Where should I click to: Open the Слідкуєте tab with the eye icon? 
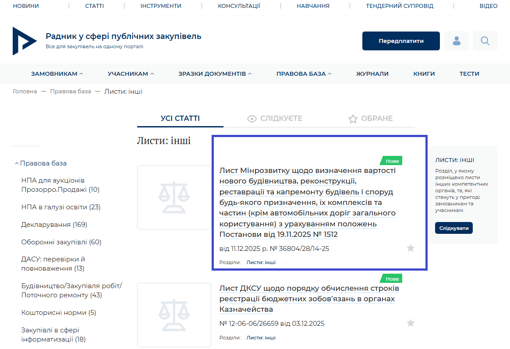(x=275, y=119)
